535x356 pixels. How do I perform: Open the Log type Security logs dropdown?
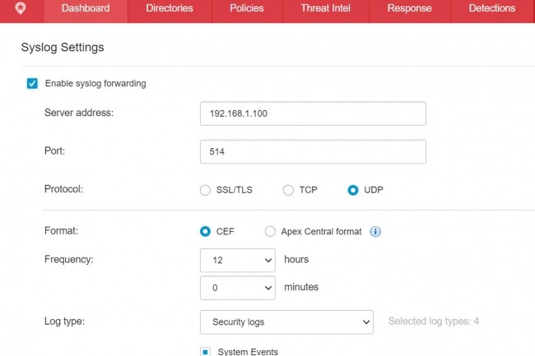pos(286,322)
